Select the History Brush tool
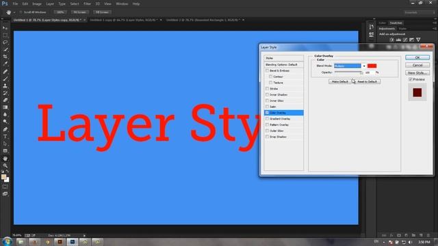The height and width of the screenshot is (246, 438). pos(5,93)
